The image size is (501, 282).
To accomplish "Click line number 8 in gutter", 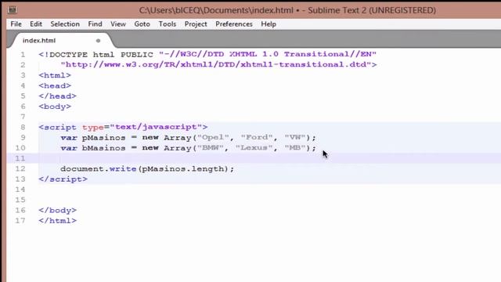I will tap(23, 127).
